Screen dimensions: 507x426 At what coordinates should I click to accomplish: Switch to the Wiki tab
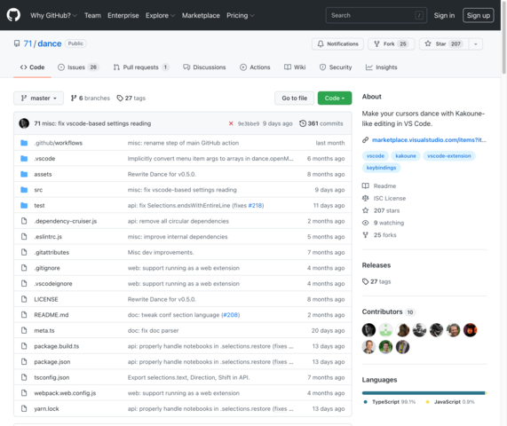(295, 67)
